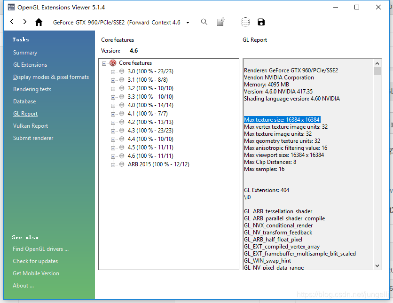Screen dimensions: 393x303
Task: Expand the 3.2 features node
Action: (x=113, y=89)
